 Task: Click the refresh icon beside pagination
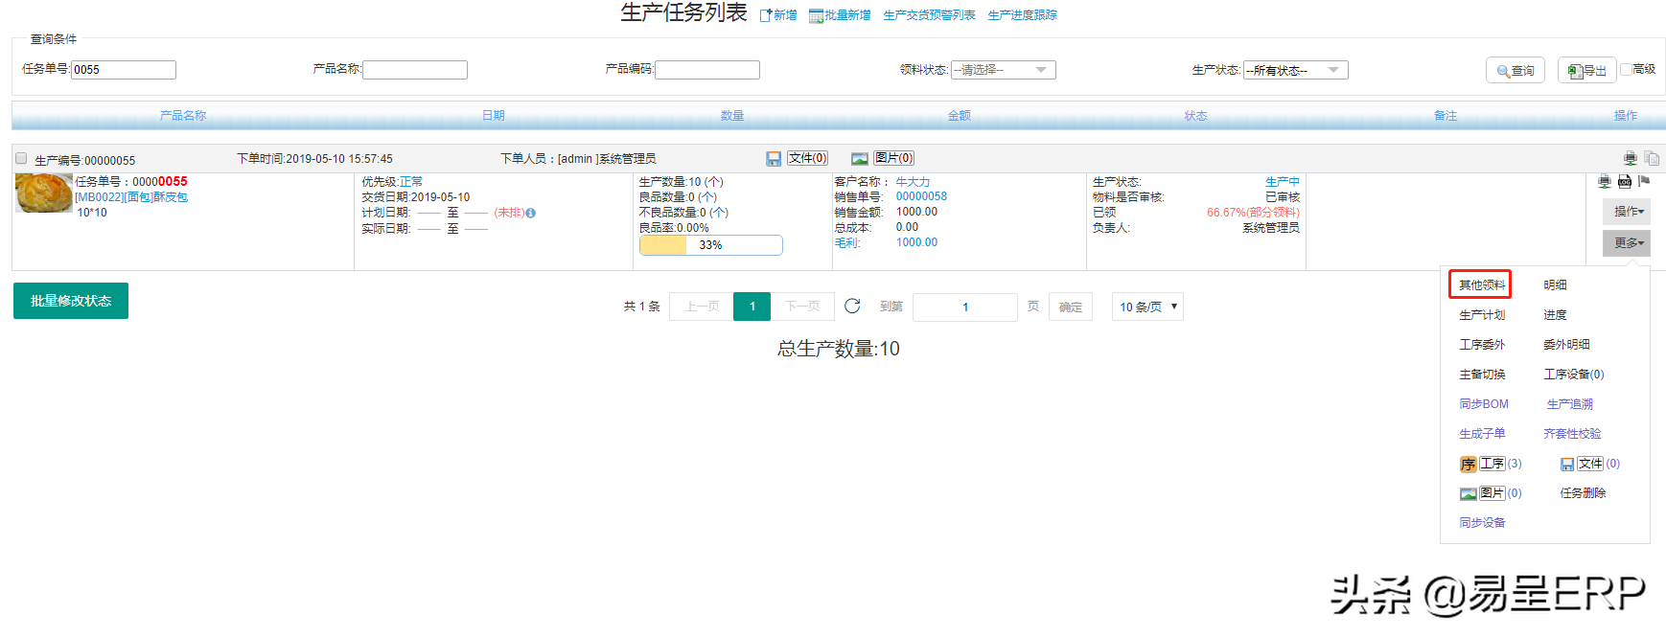(x=852, y=307)
